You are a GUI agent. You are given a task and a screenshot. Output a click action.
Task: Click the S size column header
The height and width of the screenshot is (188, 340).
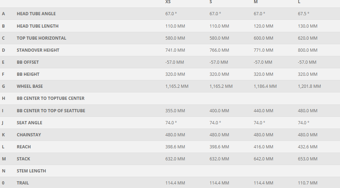tap(211, 2)
